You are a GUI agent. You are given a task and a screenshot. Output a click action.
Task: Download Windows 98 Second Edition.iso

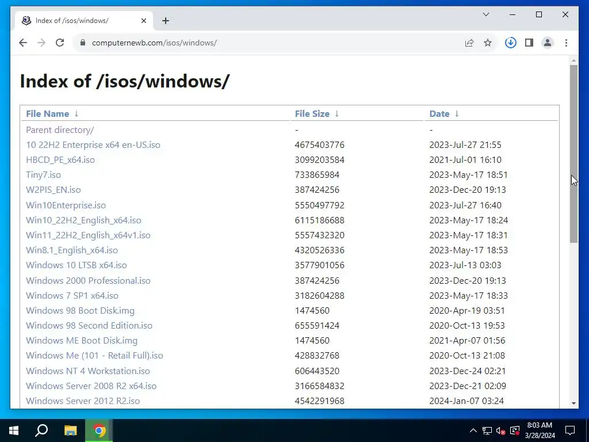pos(89,326)
